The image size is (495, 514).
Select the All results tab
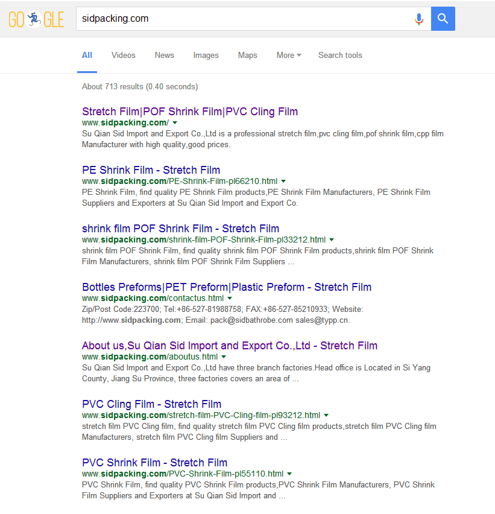pos(87,55)
